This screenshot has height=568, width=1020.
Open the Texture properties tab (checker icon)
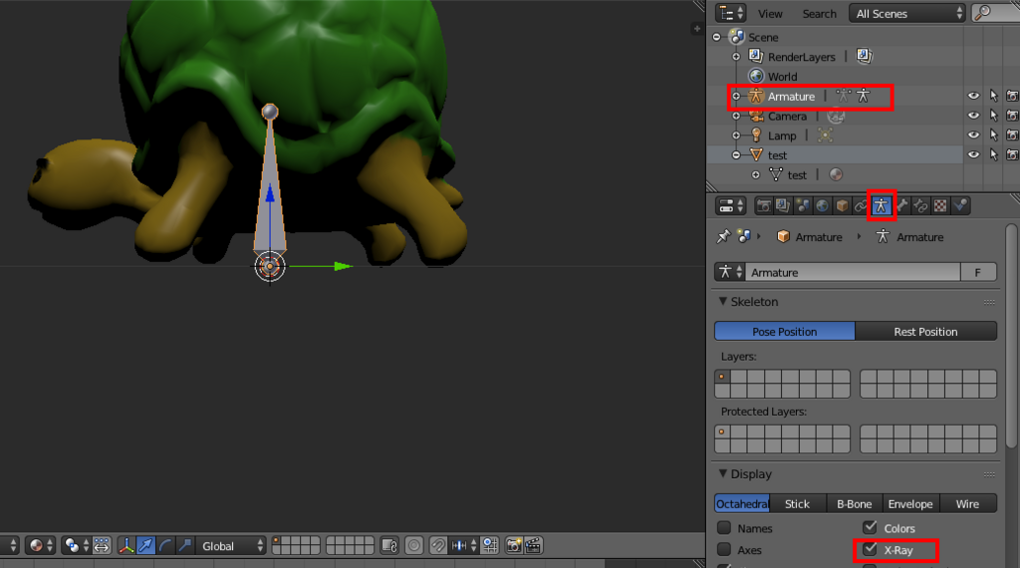pyautogui.click(x=940, y=206)
